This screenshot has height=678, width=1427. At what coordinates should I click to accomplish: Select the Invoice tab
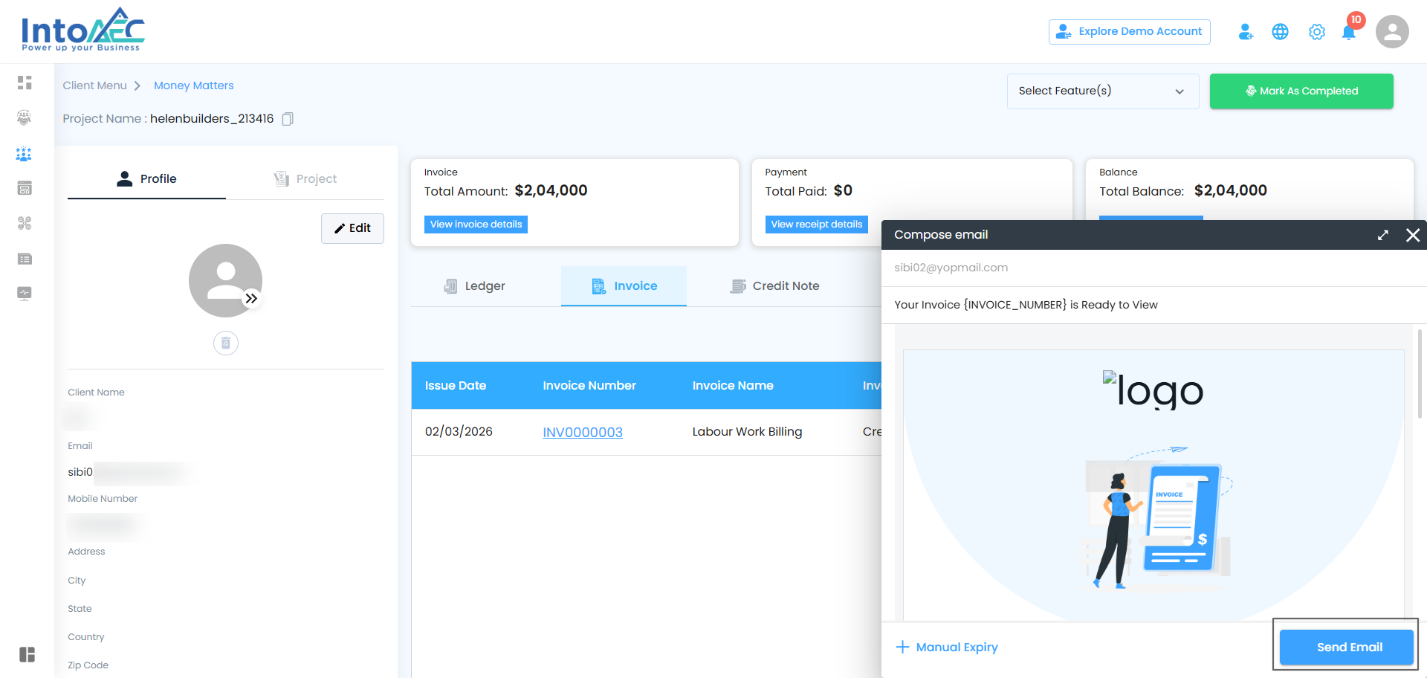624,286
